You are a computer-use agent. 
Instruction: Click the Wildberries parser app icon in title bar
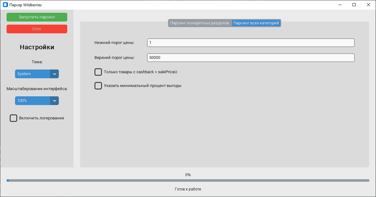tap(5, 5)
